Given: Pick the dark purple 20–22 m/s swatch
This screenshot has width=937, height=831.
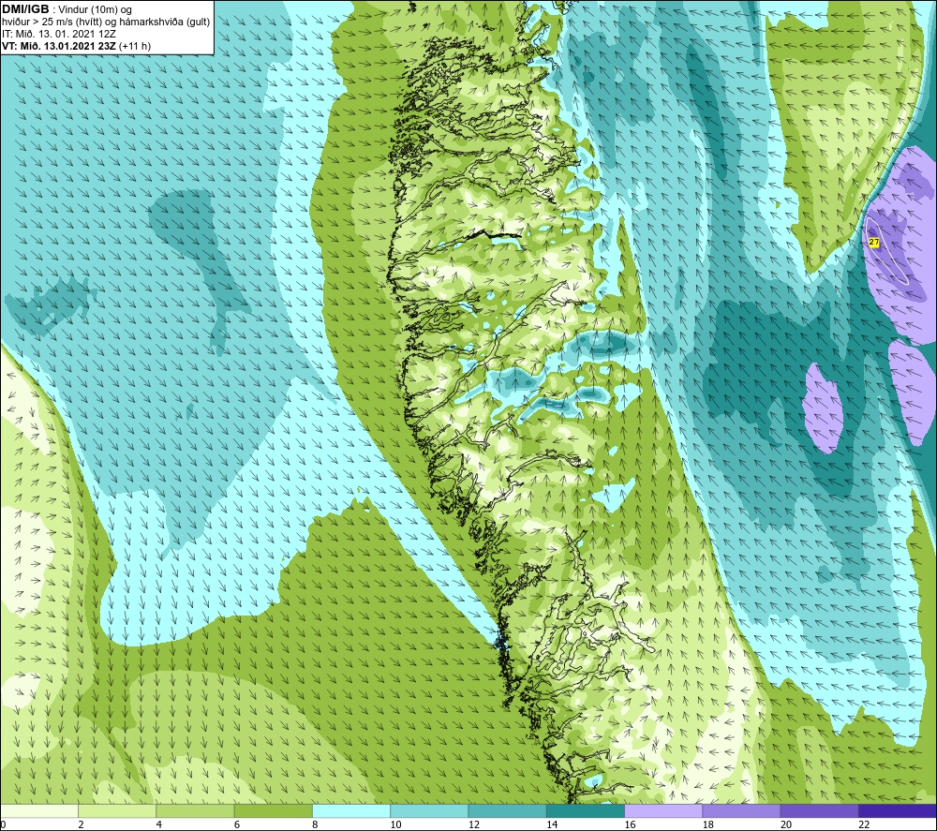Looking at the screenshot, I should [819, 810].
